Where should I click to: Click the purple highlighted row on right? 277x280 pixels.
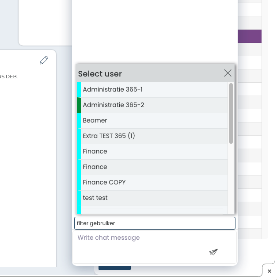[250, 36]
